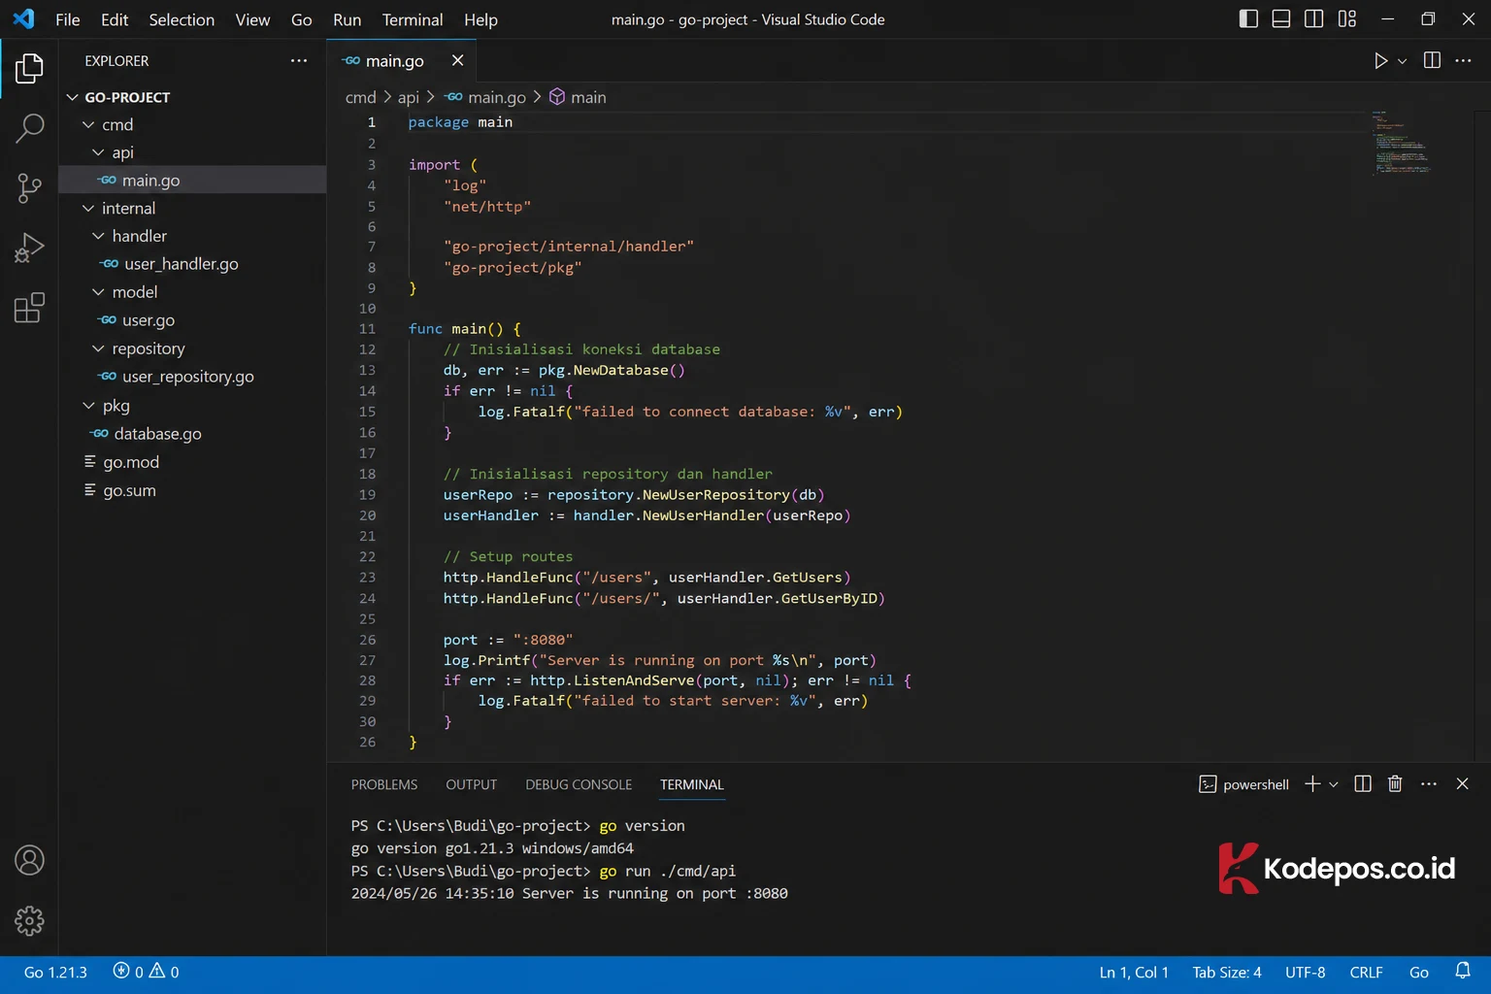The width and height of the screenshot is (1491, 994).
Task: Toggle Secondary Side Bar visibility
Action: tap(1314, 18)
